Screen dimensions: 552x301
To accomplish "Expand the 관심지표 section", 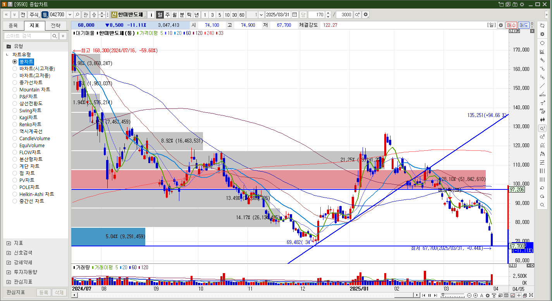I will pos(9,282).
